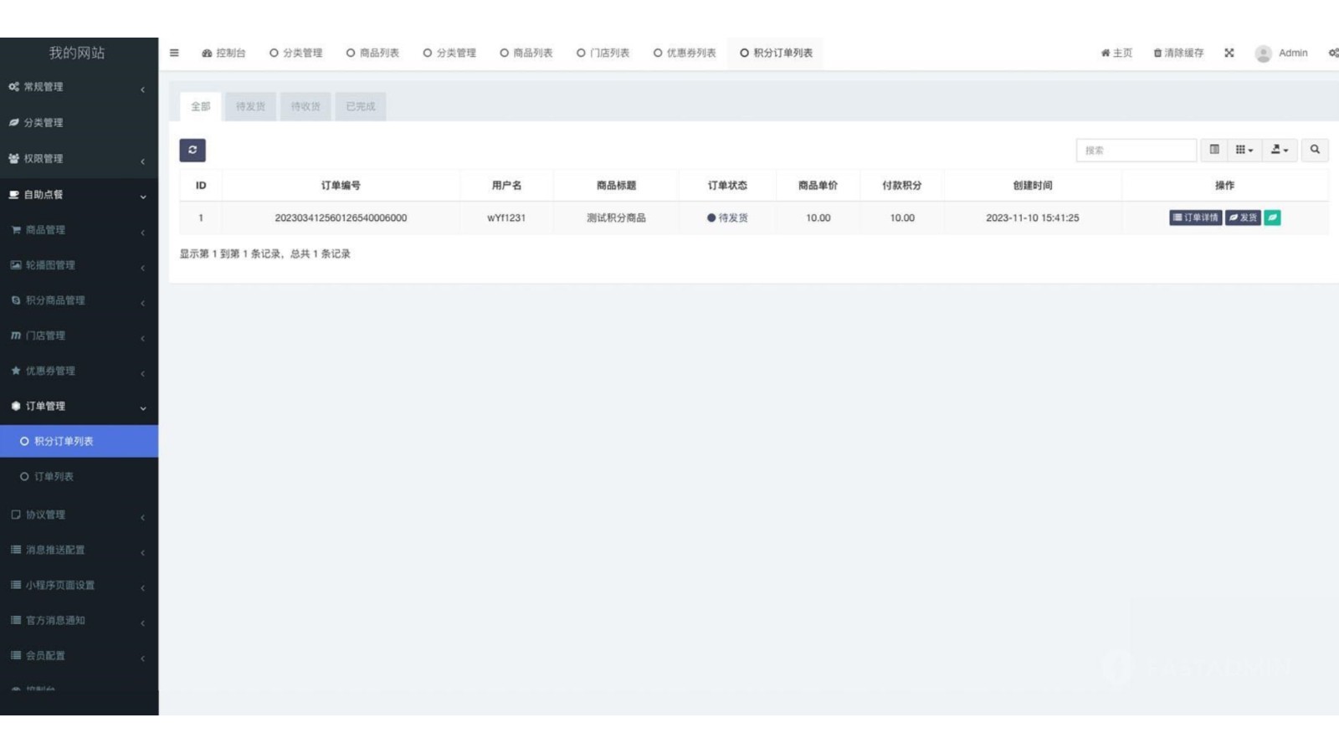1339x753 pixels.
Task: Open the export data dropdown
Action: tap(1280, 150)
